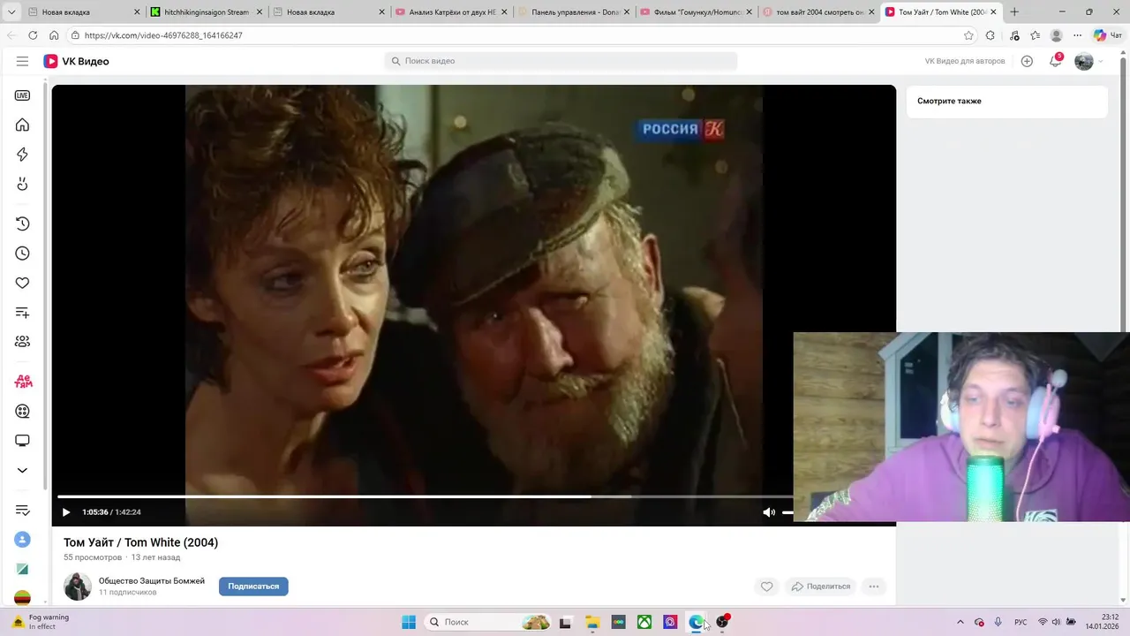Screen dimensions: 1130x636
Task: Switch to Фильм Гомункул tab
Action: click(x=696, y=12)
